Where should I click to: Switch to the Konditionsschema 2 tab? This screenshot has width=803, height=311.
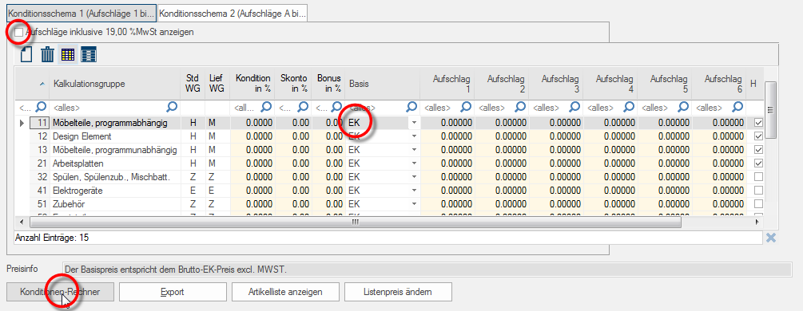[233, 14]
